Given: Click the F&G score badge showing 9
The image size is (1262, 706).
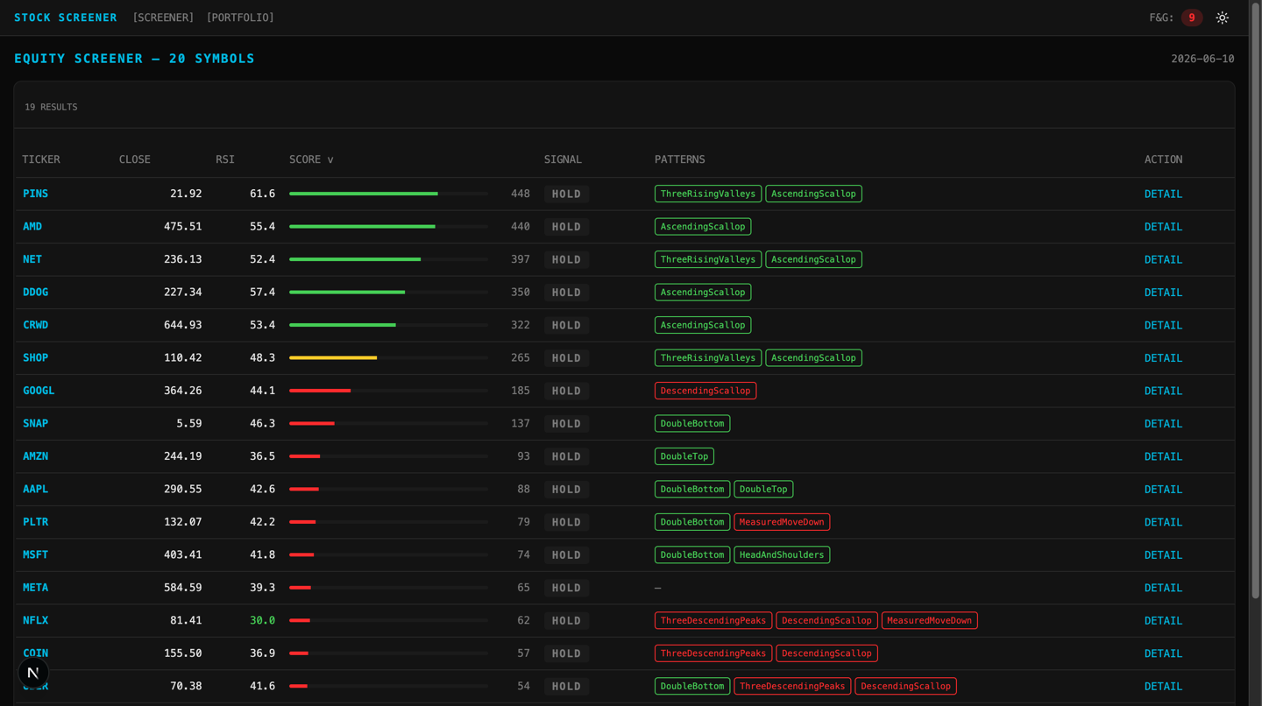Looking at the screenshot, I should tap(1191, 18).
